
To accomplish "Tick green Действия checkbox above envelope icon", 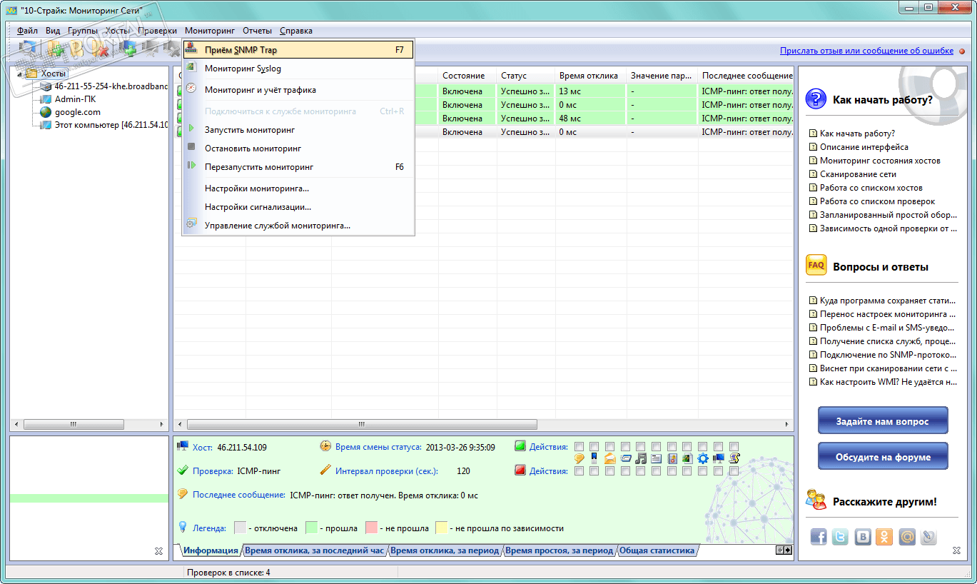I will pyautogui.click(x=610, y=447).
